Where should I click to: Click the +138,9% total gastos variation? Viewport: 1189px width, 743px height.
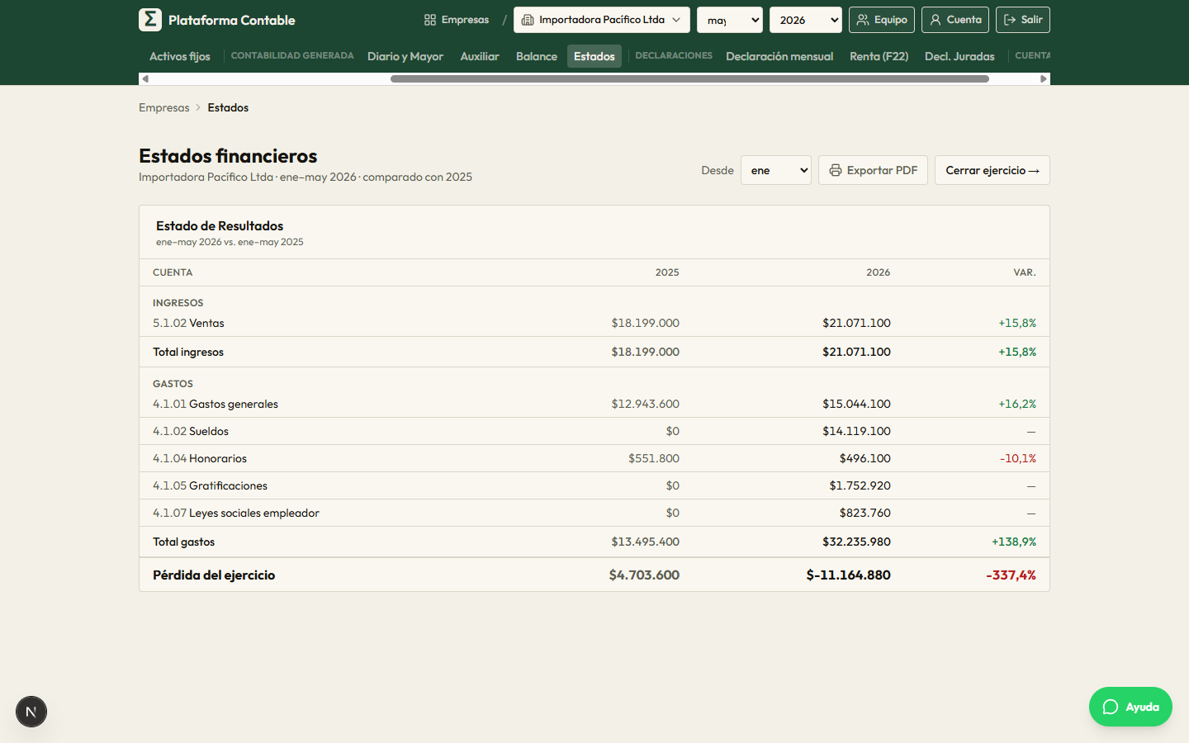click(x=1014, y=542)
